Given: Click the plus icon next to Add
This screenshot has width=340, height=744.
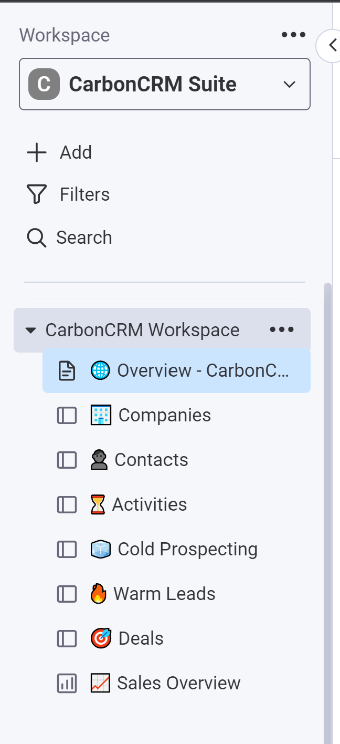Looking at the screenshot, I should click(x=36, y=153).
